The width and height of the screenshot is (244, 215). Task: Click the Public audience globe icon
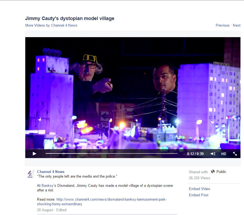(213, 172)
